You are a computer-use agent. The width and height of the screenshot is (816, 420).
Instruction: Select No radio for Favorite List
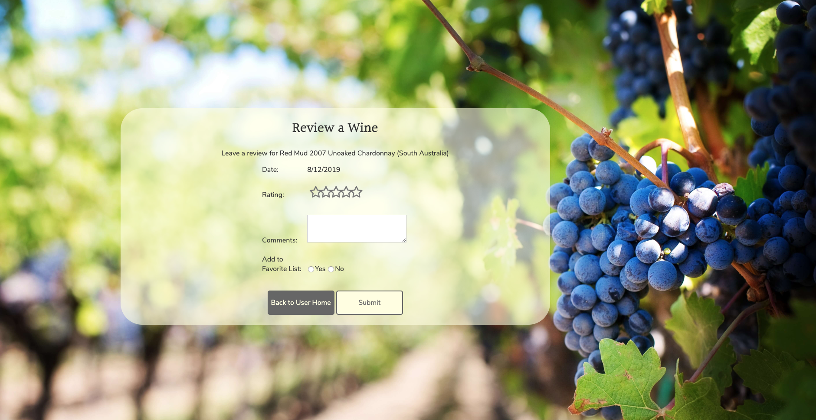click(x=331, y=269)
